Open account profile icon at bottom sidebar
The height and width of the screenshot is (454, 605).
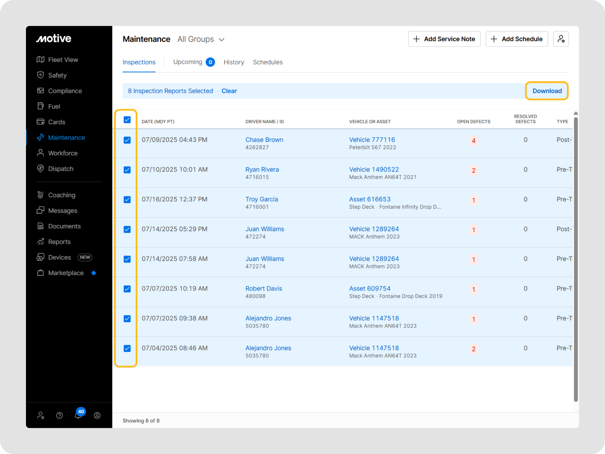pyautogui.click(x=97, y=415)
